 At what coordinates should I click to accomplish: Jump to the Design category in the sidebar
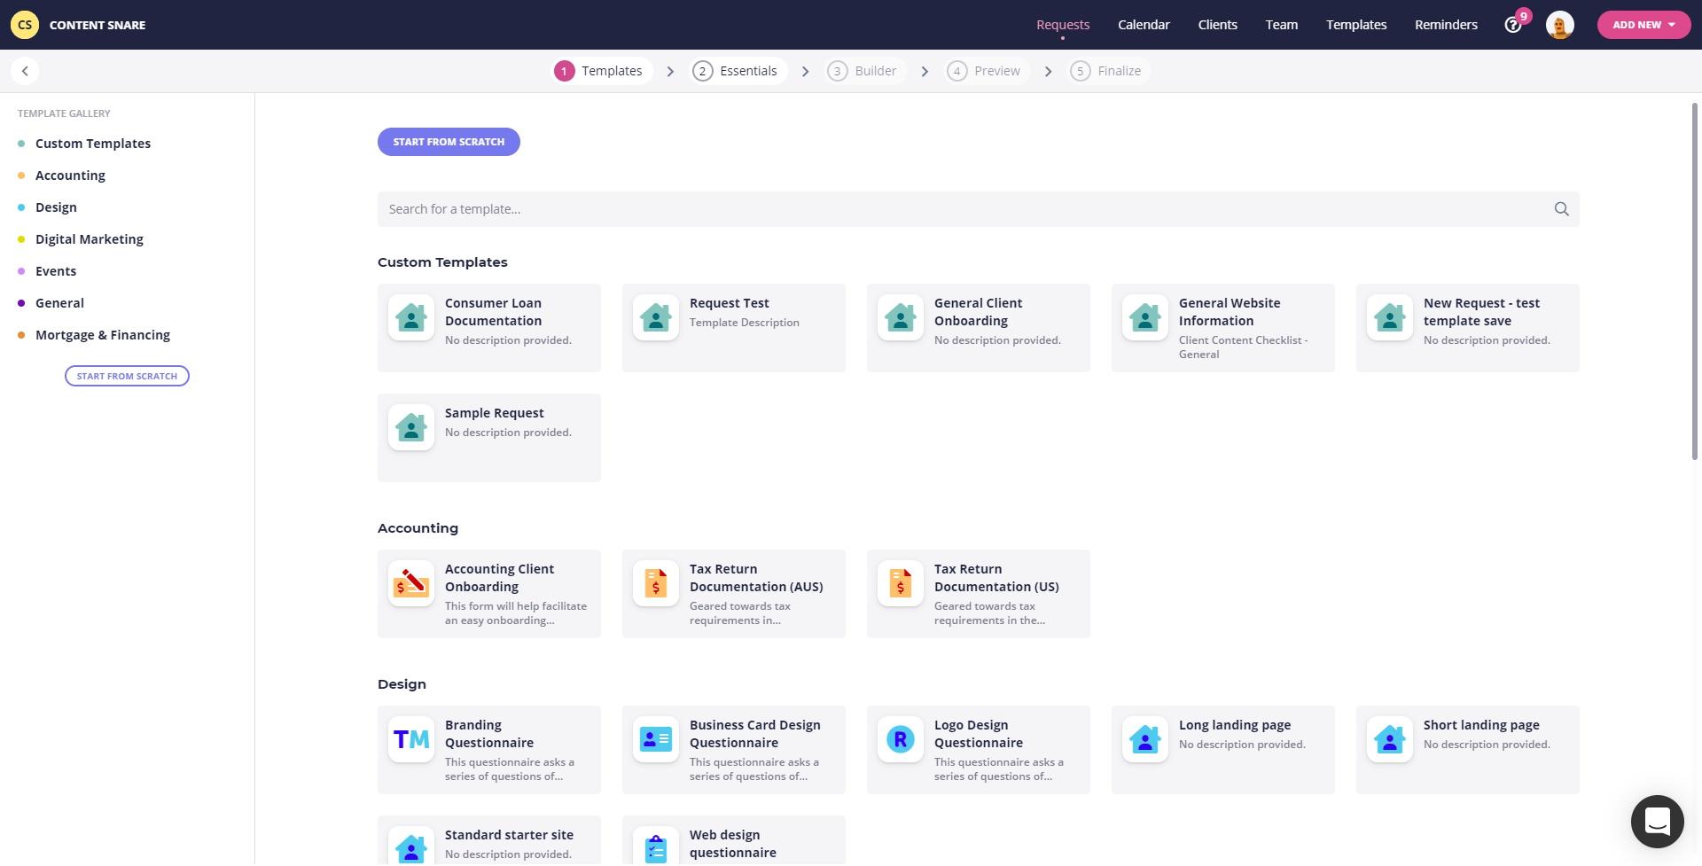[x=56, y=207]
